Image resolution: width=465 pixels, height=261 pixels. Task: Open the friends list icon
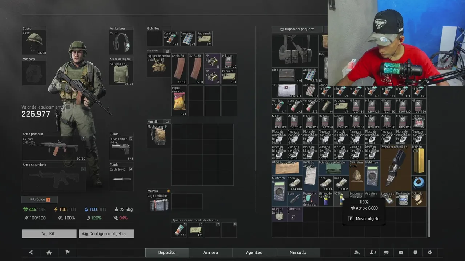357,253
